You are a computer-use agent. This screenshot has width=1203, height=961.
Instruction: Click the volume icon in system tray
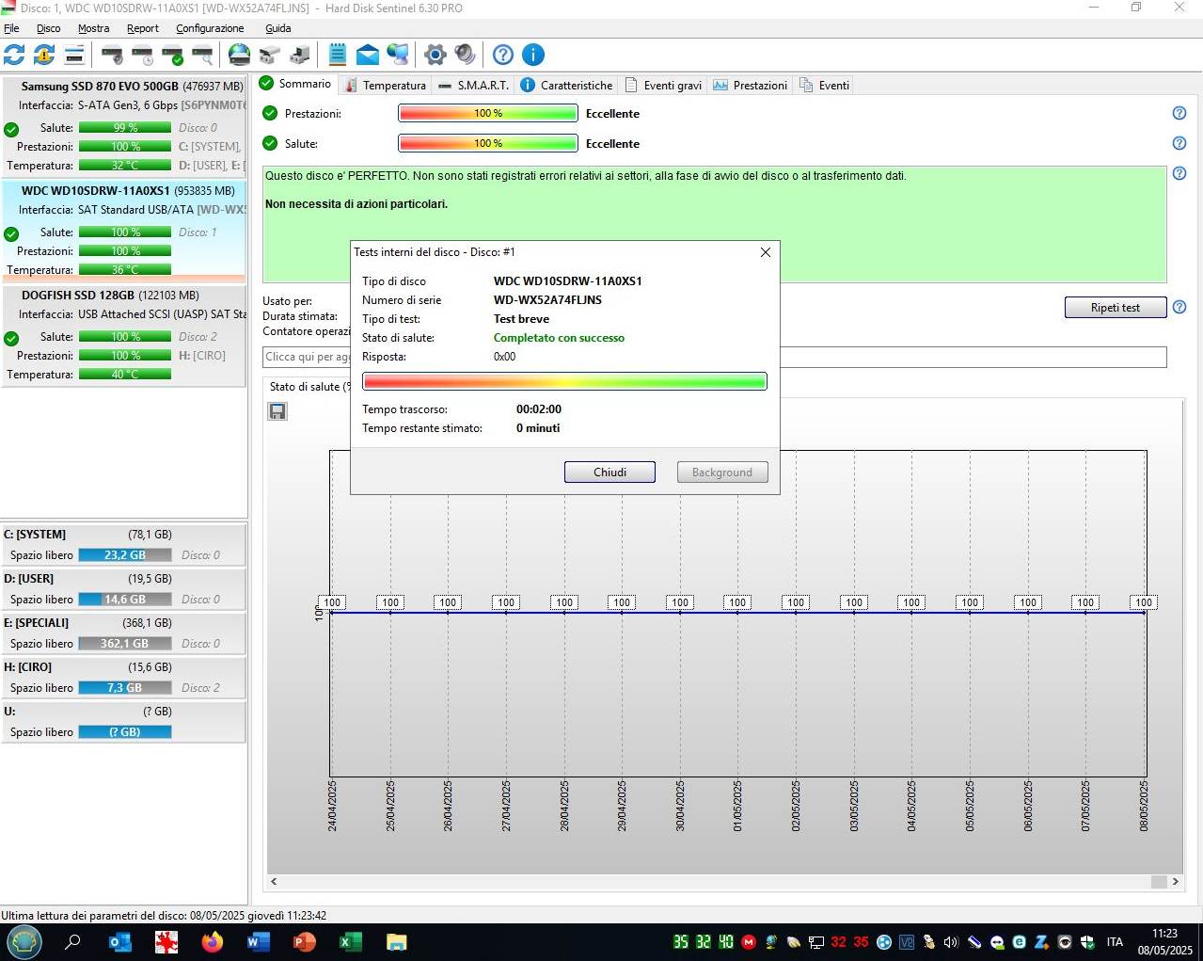950,941
